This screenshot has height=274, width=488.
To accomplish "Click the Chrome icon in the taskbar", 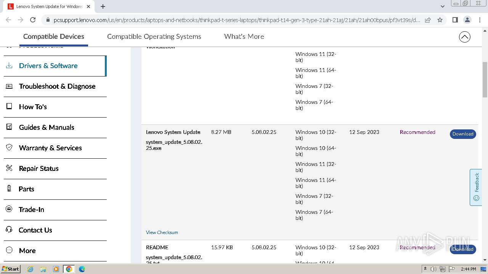I will click(69, 269).
